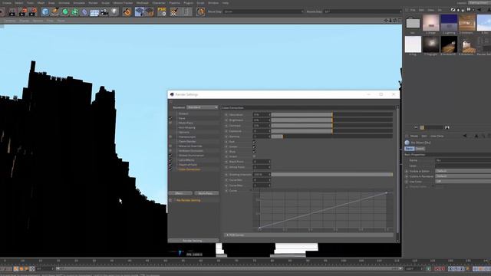Screen dimensions: 491x276
Task: Click the Light object icon
Action: pyautogui.click(x=114, y=12)
